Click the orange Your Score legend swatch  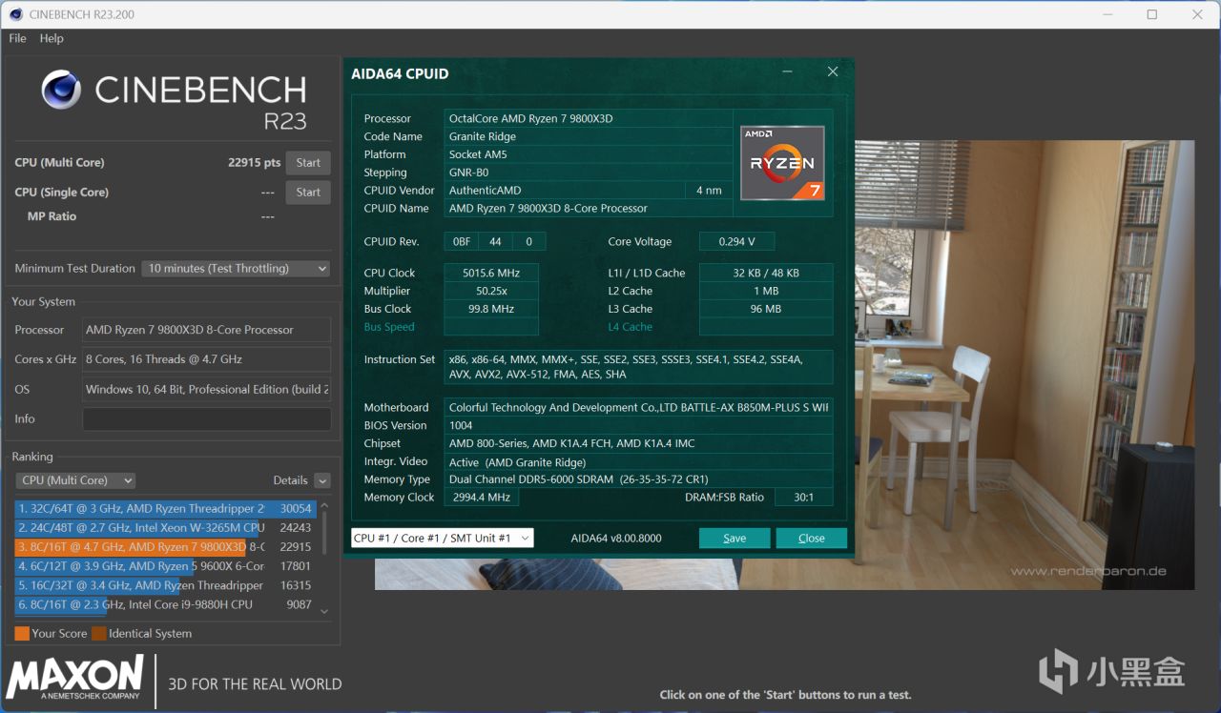point(22,634)
